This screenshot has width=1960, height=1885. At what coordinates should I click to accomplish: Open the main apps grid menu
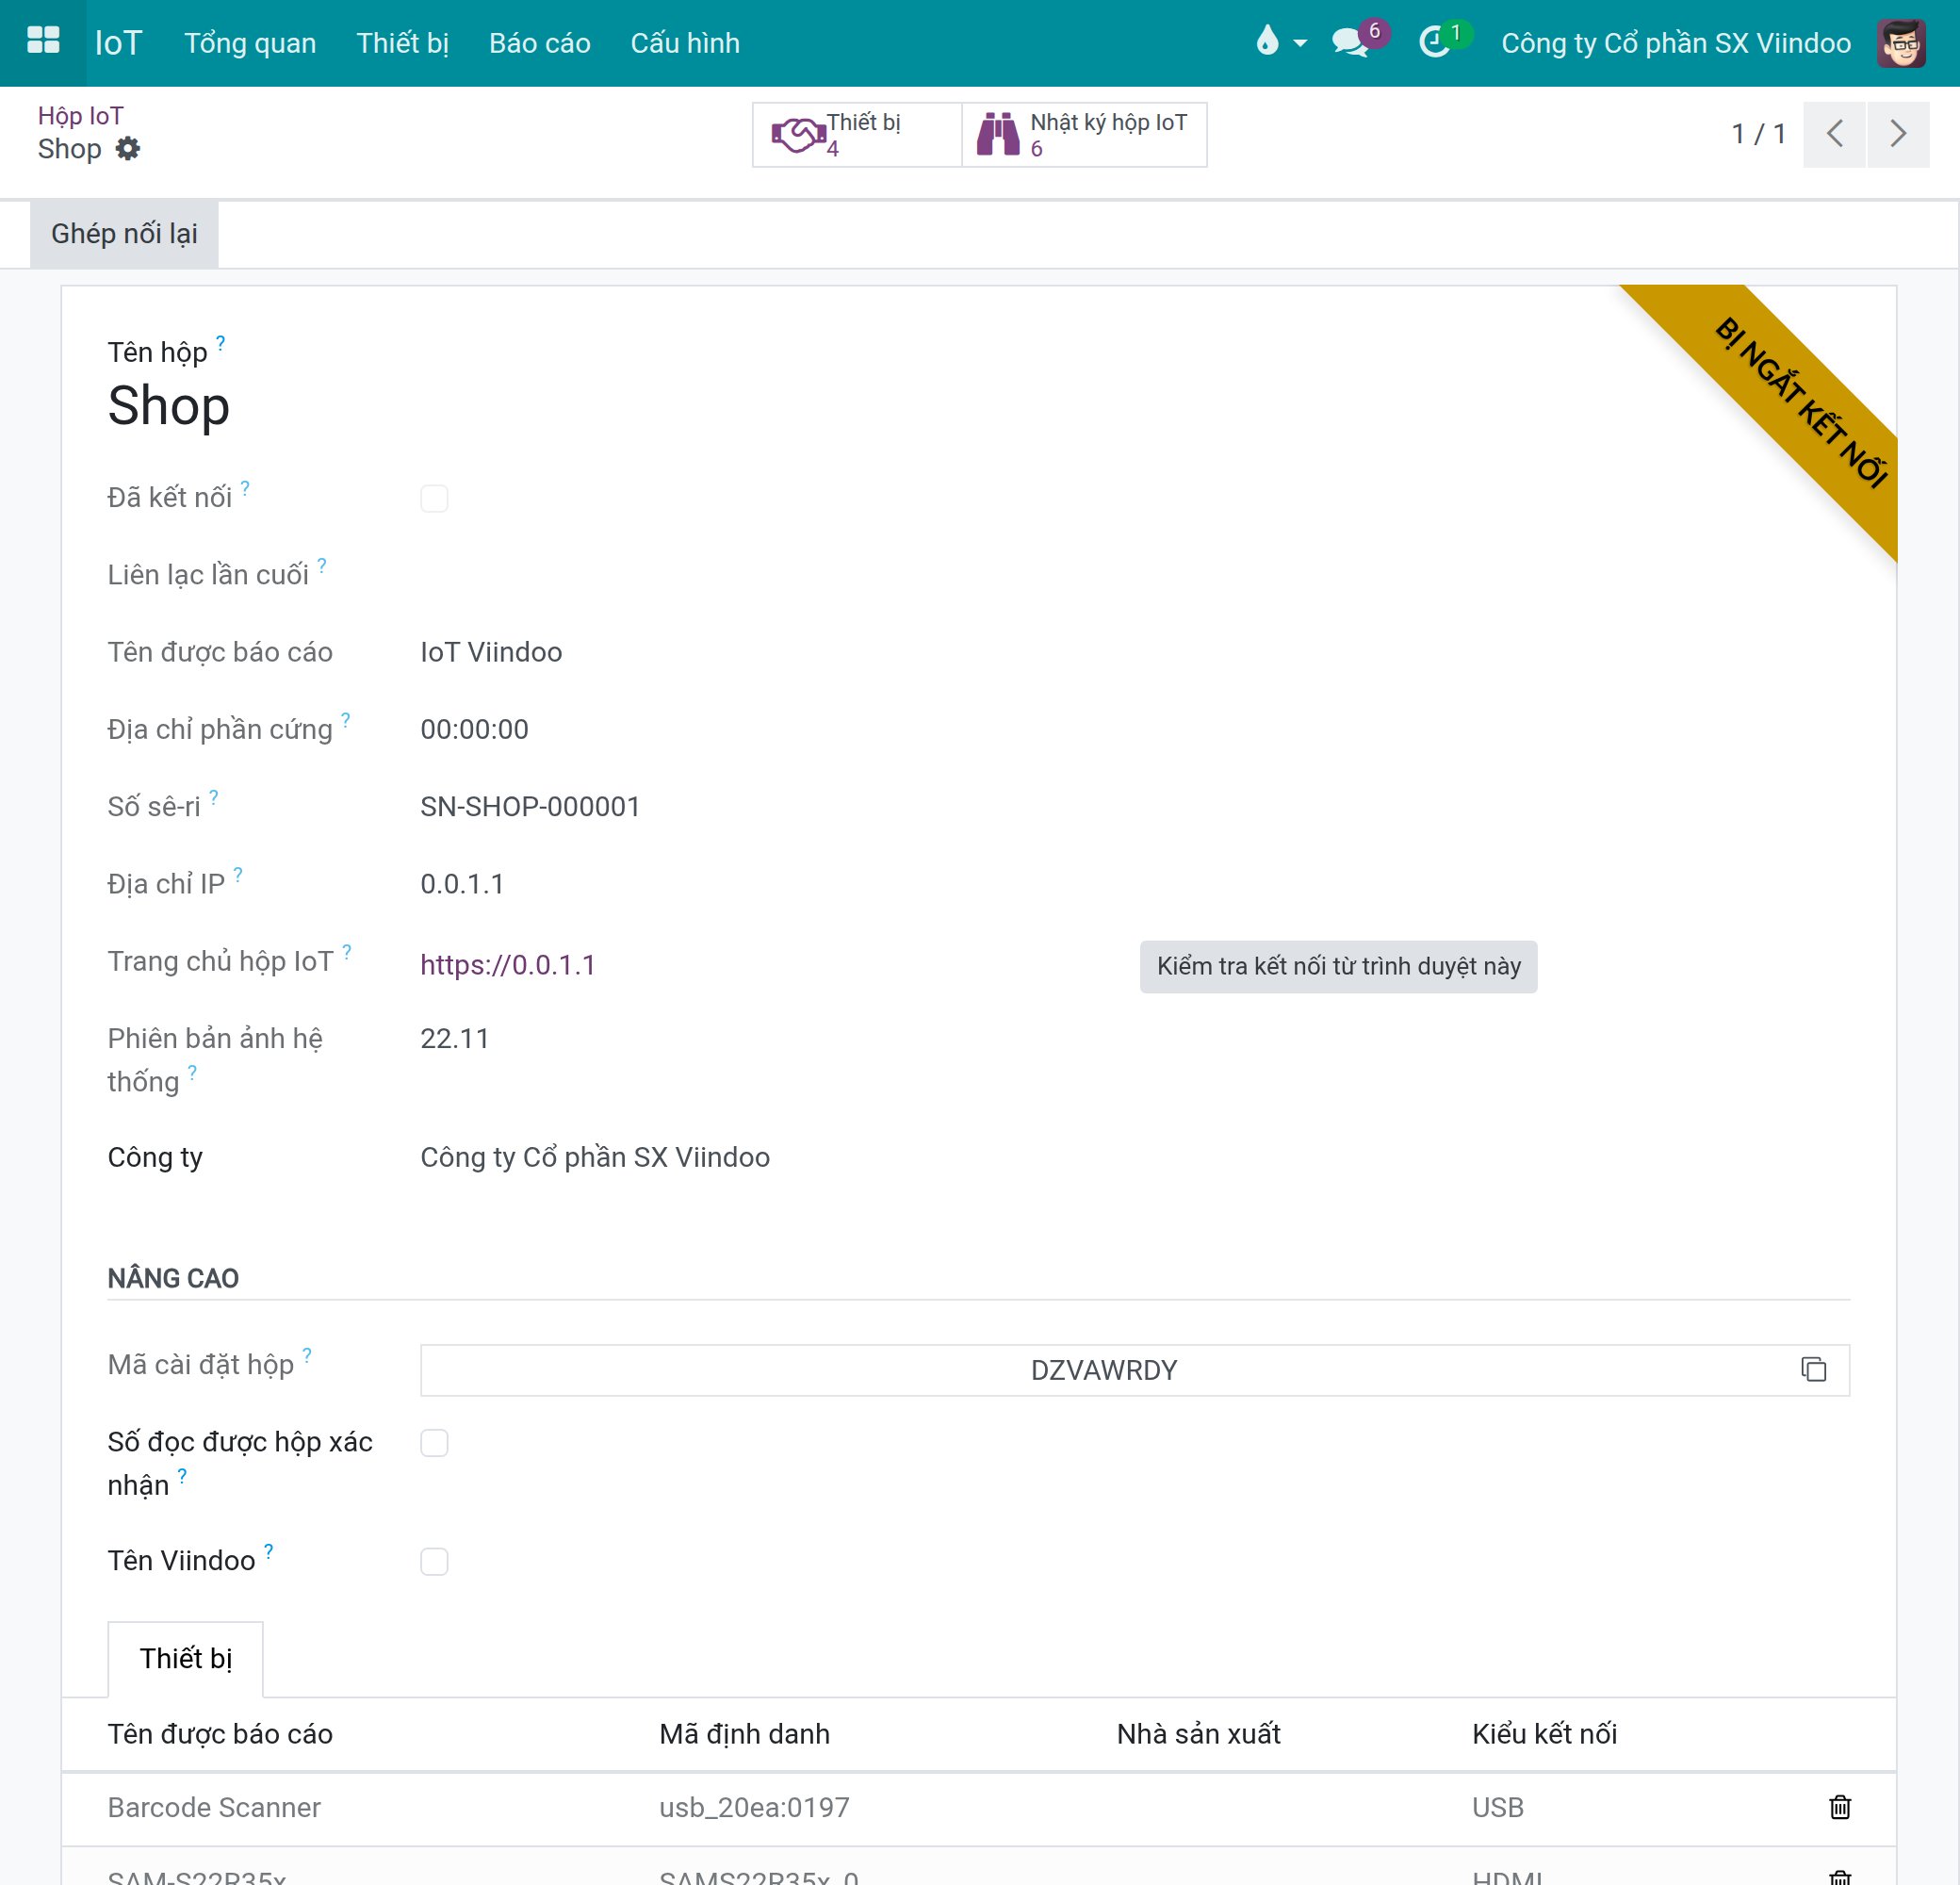tap(43, 42)
